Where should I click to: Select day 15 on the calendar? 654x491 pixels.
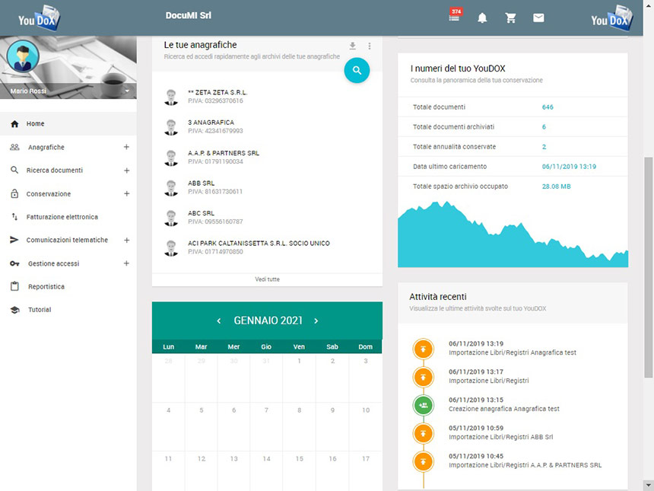(x=299, y=471)
